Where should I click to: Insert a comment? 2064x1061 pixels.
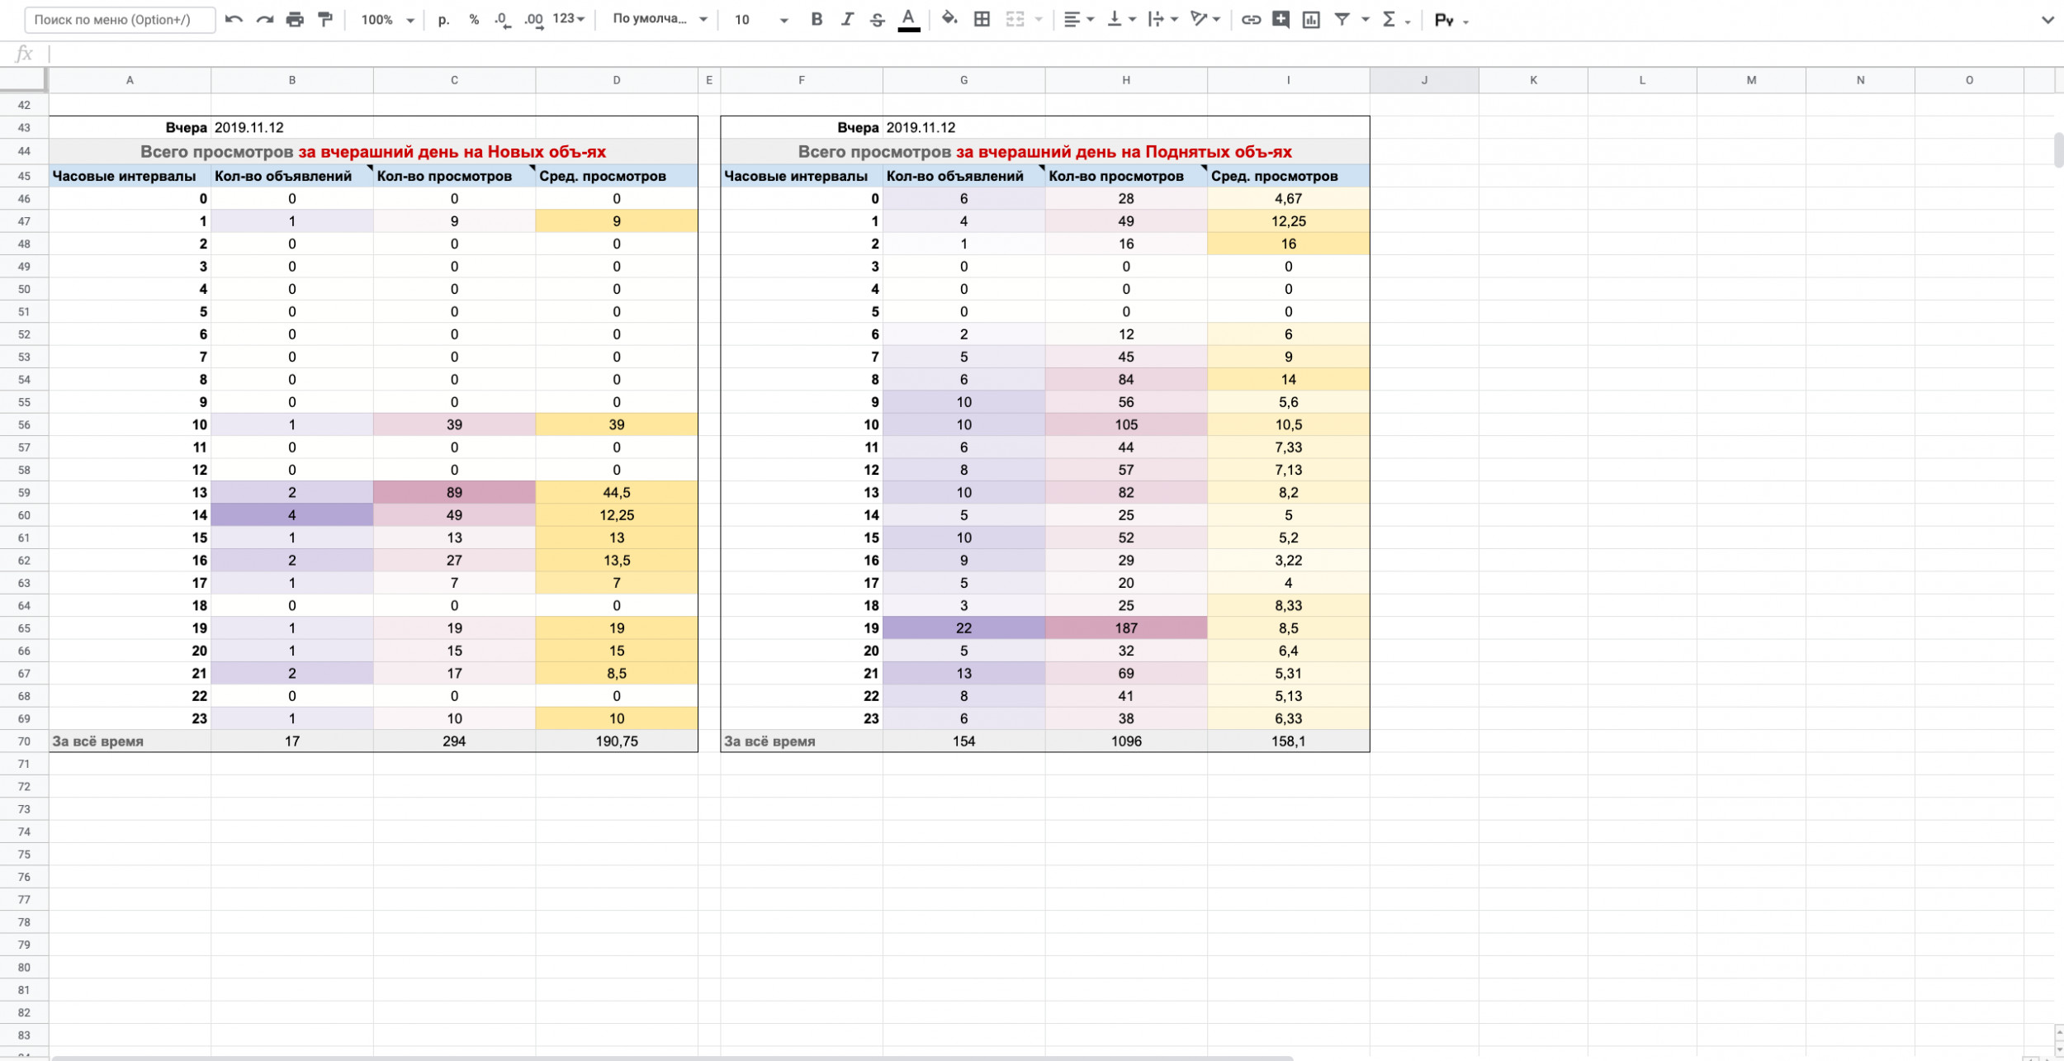coord(1281,19)
